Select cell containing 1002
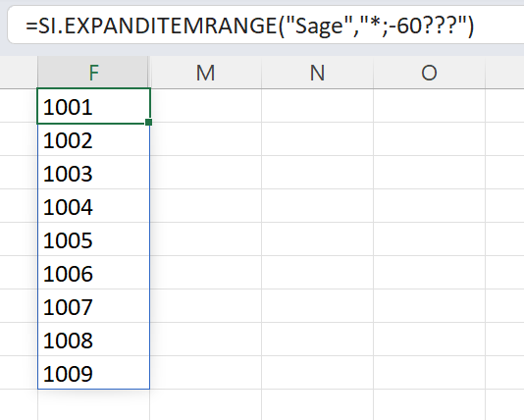Viewport: 524px width, 420px height. [94, 139]
